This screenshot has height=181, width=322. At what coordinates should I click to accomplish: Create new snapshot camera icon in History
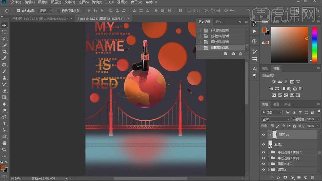(233, 54)
